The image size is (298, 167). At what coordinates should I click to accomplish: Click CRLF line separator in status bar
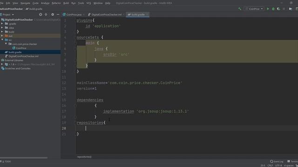(270, 166)
